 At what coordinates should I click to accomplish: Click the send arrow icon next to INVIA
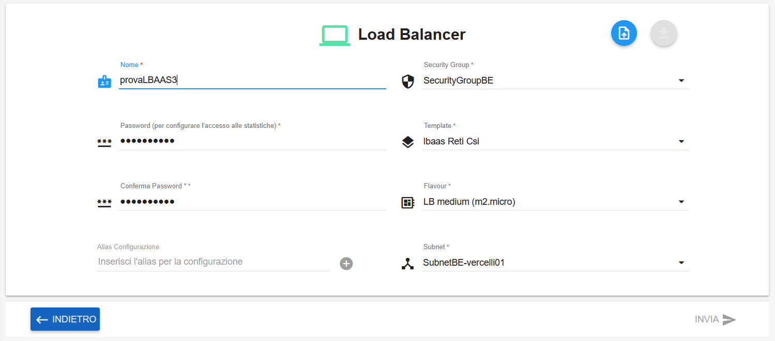pos(729,319)
